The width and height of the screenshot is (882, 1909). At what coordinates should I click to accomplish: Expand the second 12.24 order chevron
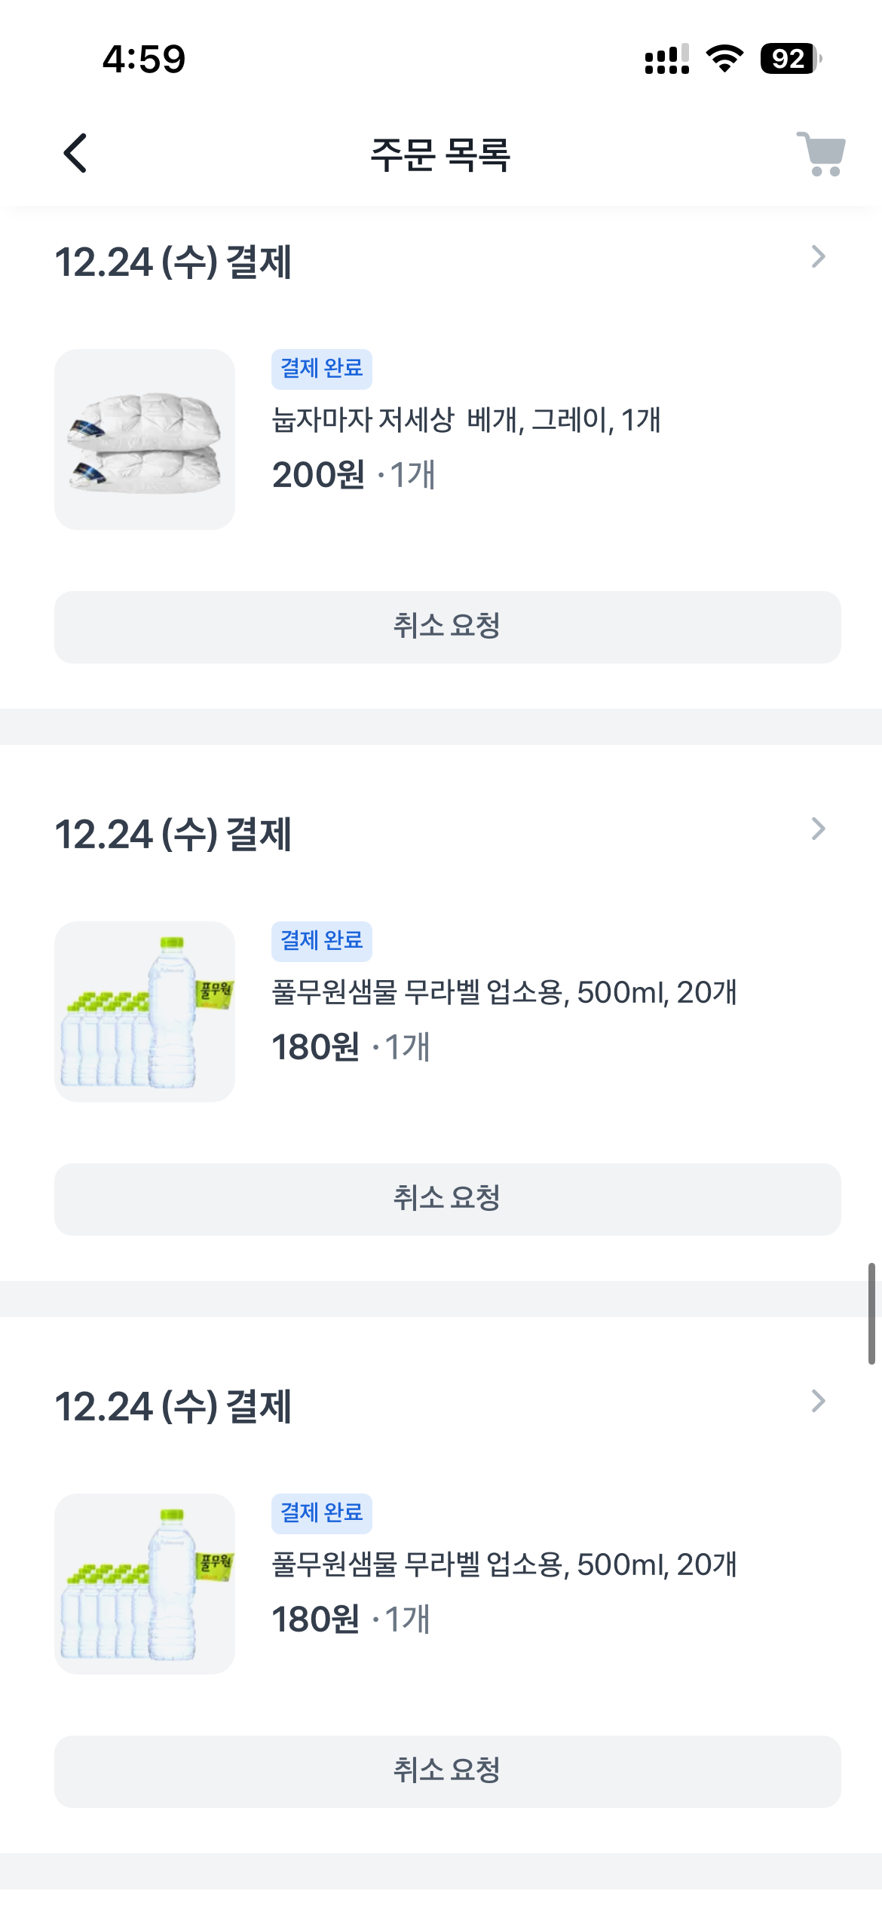[818, 829]
